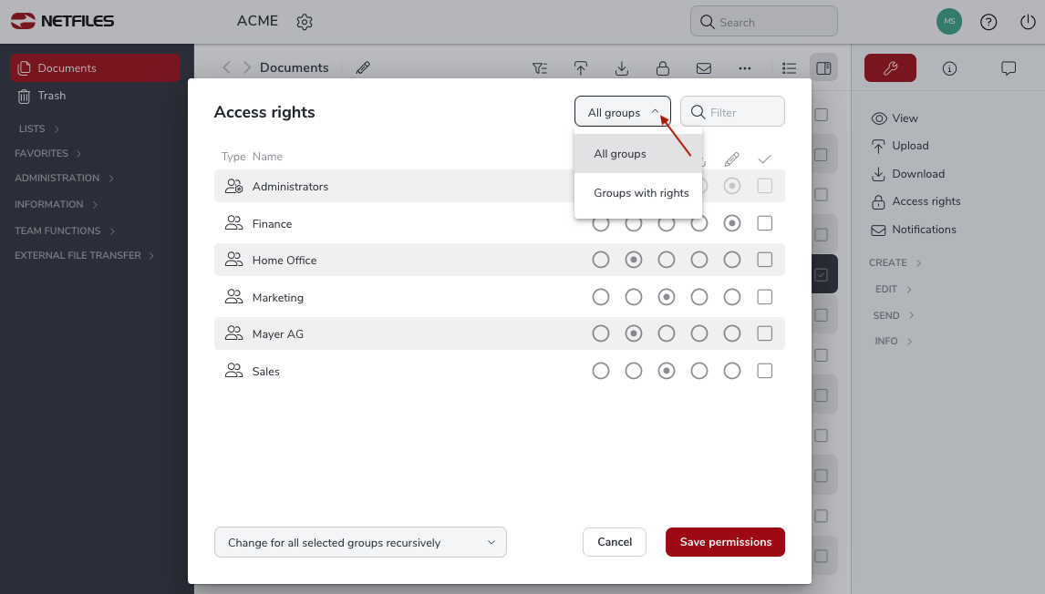Click the pencil beside Documents title

pos(363,67)
